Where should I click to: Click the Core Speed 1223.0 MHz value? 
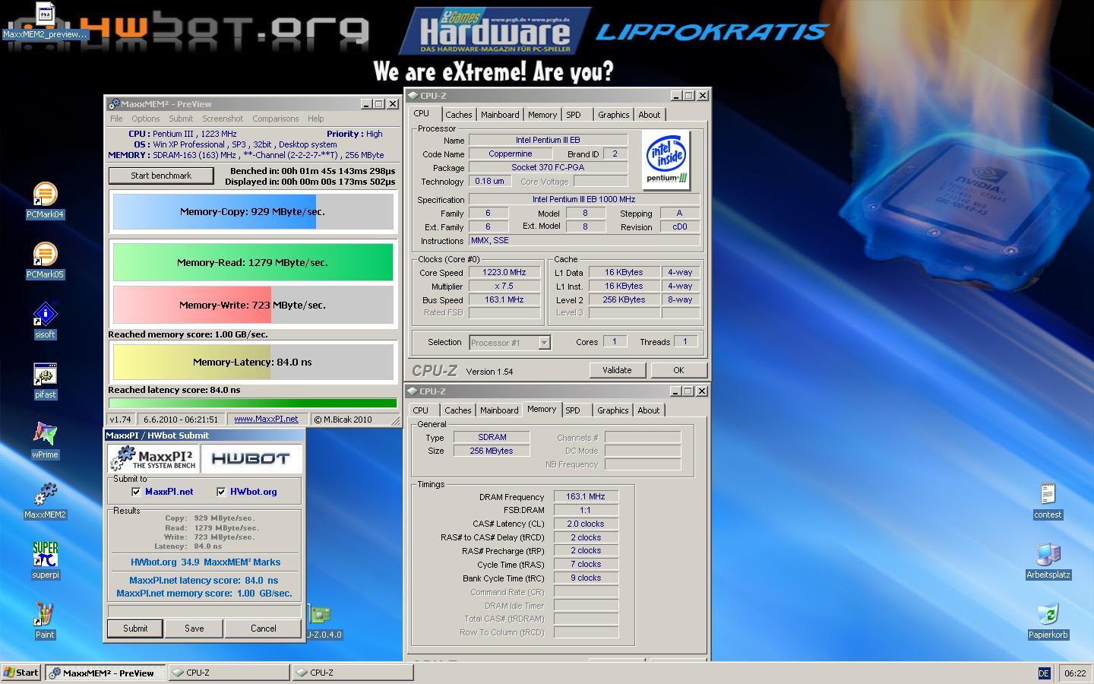(x=504, y=272)
